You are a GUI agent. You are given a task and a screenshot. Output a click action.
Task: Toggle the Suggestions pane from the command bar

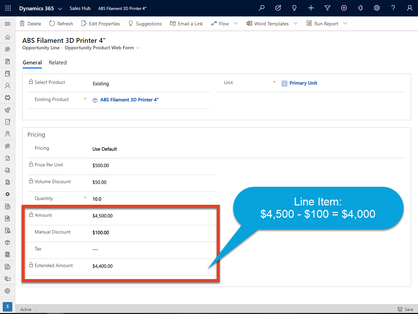145,23
